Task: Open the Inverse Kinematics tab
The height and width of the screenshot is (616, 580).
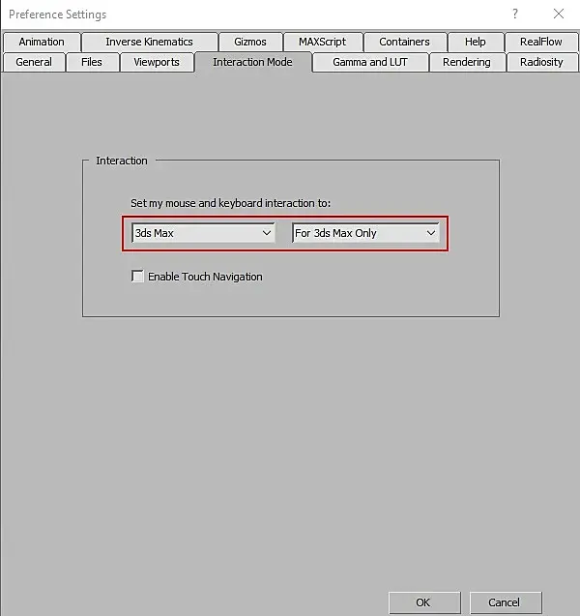Action: pyautogui.click(x=149, y=42)
